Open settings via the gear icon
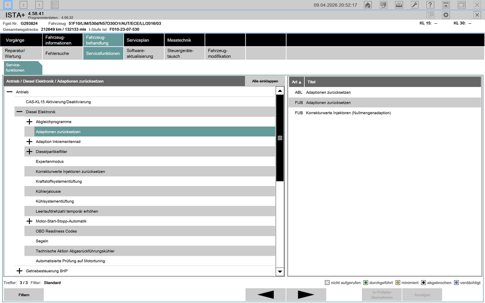Viewport: 485px width, 303px height. pyautogui.click(x=446, y=15)
